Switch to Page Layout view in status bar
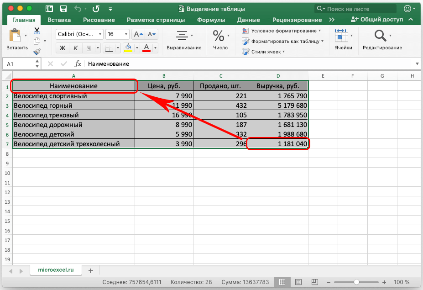 point(298,282)
